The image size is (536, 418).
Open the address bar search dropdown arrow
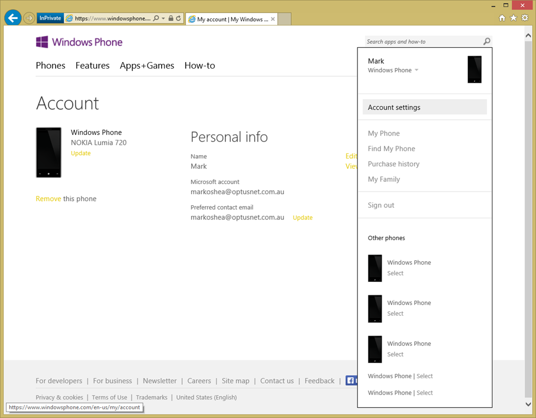coord(163,19)
